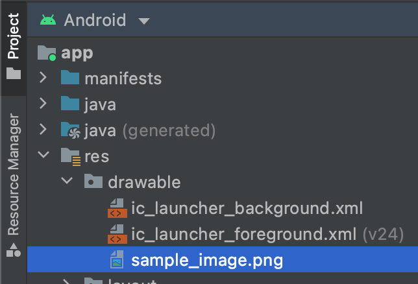418x284 pixels.
Task: Collapse the drawable folder
Action: (68, 182)
